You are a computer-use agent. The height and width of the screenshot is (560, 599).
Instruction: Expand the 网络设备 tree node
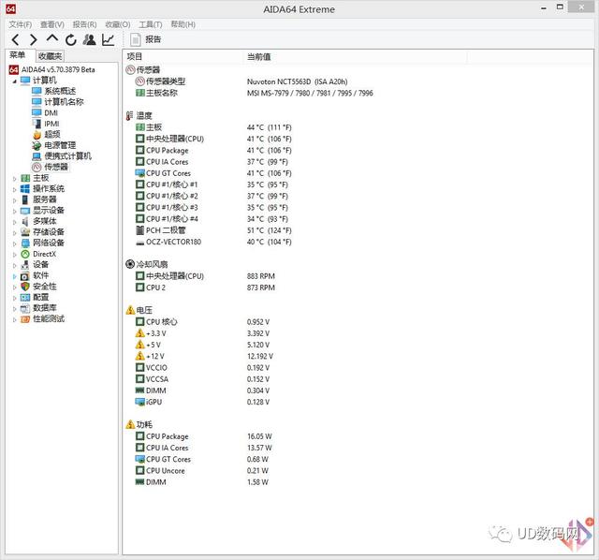(x=15, y=243)
